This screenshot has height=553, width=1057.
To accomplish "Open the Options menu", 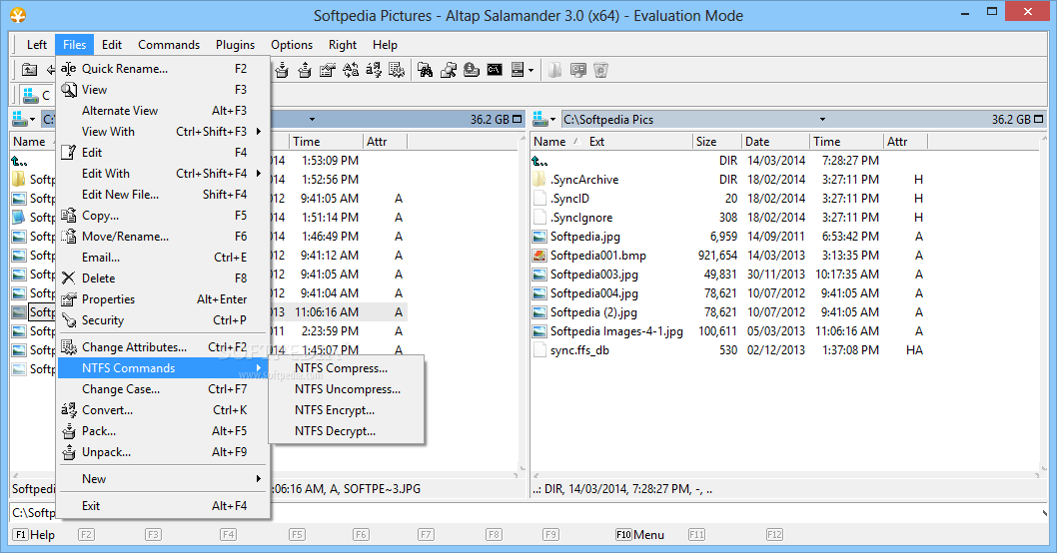I will coord(291,45).
